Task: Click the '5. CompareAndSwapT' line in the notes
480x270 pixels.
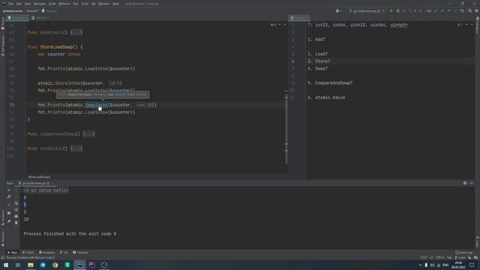Action: (330, 83)
